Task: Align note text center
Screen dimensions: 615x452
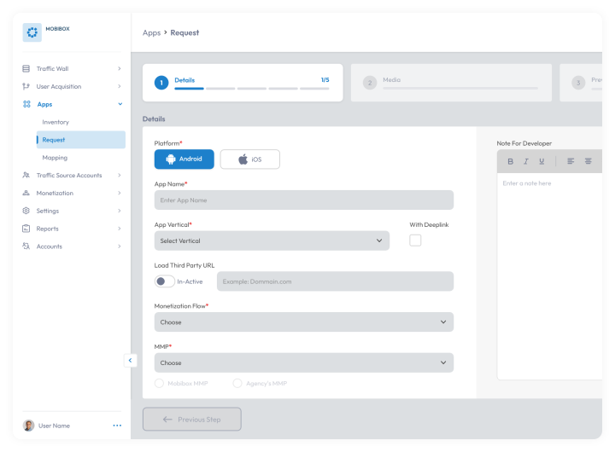Action: (588, 161)
